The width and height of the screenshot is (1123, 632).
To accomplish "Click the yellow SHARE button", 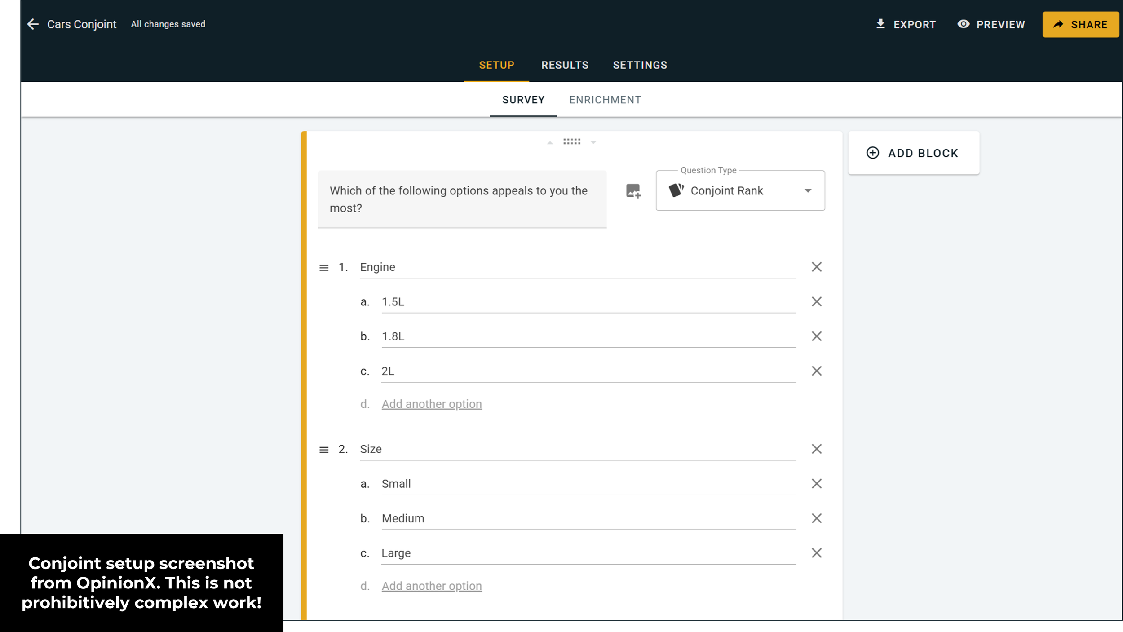I will [x=1080, y=24].
